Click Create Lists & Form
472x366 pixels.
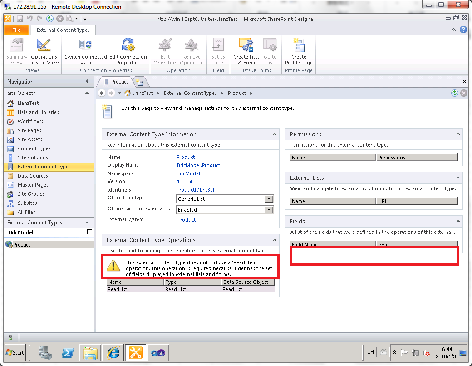pos(246,51)
